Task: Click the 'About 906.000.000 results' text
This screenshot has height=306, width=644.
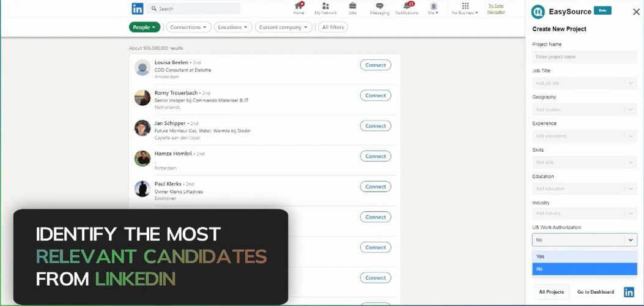Action: pos(156,48)
